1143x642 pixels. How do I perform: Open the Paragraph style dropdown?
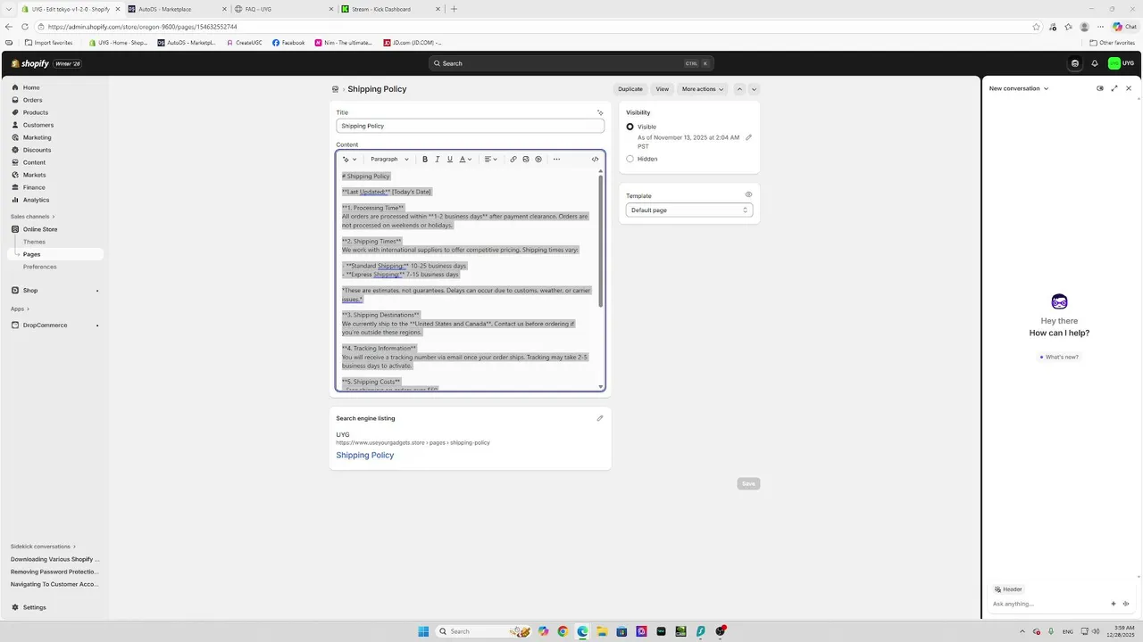coord(389,160)
